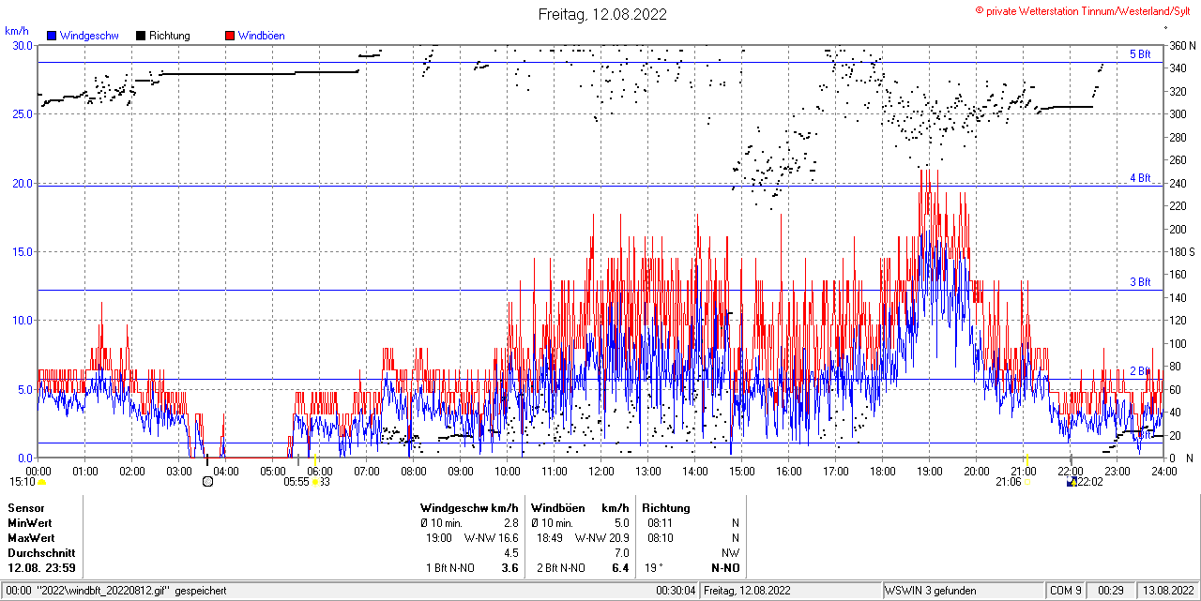This screenshot has width=1201, height=601.
Task: Click the 180 S direction axis label
Action: 1181,251
